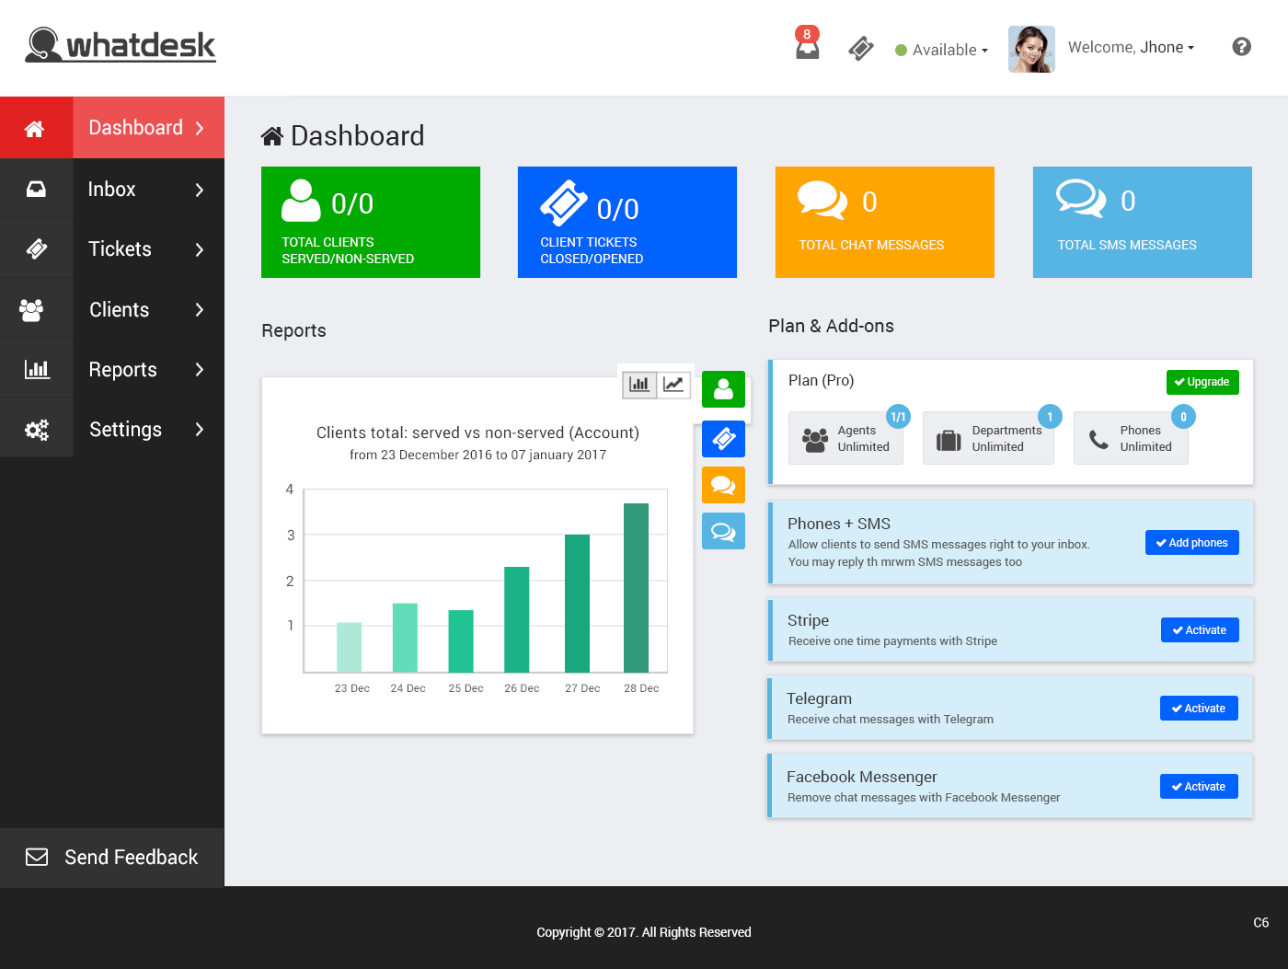Click the user icon in Total Clients card

pyautogui.click(x=301, y=201)
